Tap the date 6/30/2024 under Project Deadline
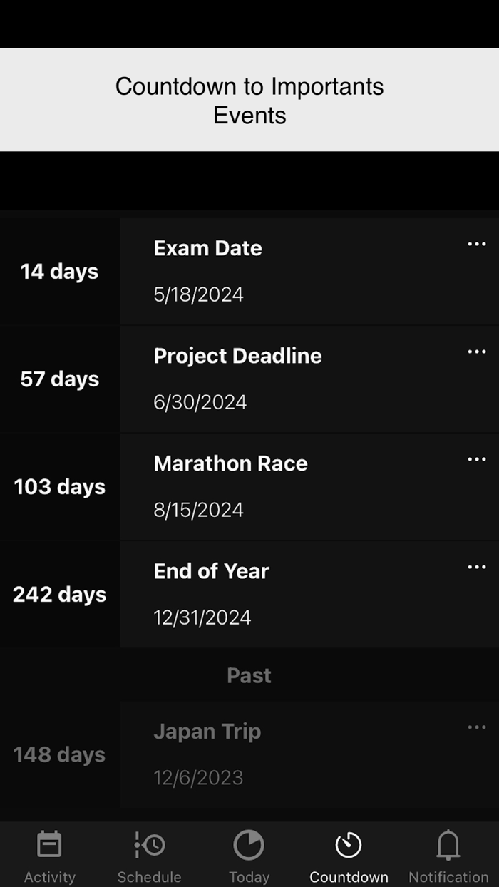The image size is (499, 887). click(200, 402)
